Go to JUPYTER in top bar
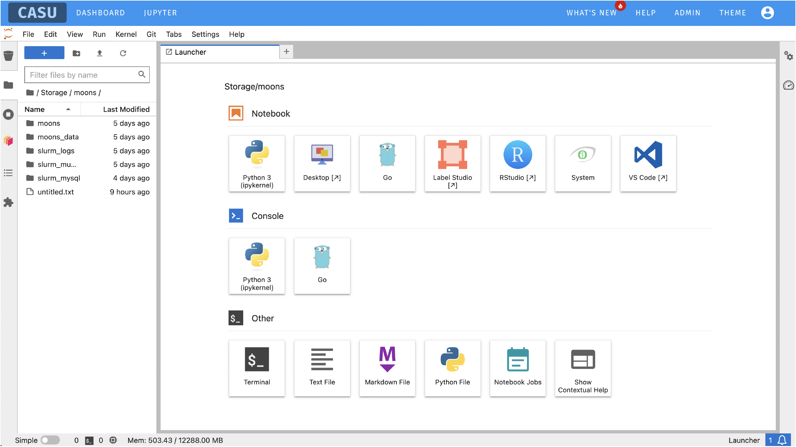 pos(160,13)
